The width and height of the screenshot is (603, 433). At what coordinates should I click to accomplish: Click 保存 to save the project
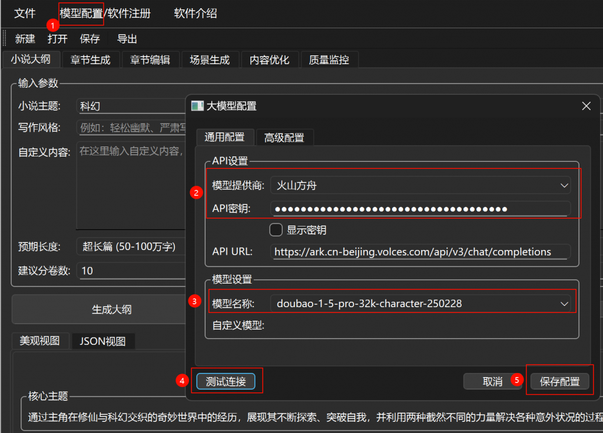tap(90, 39)
